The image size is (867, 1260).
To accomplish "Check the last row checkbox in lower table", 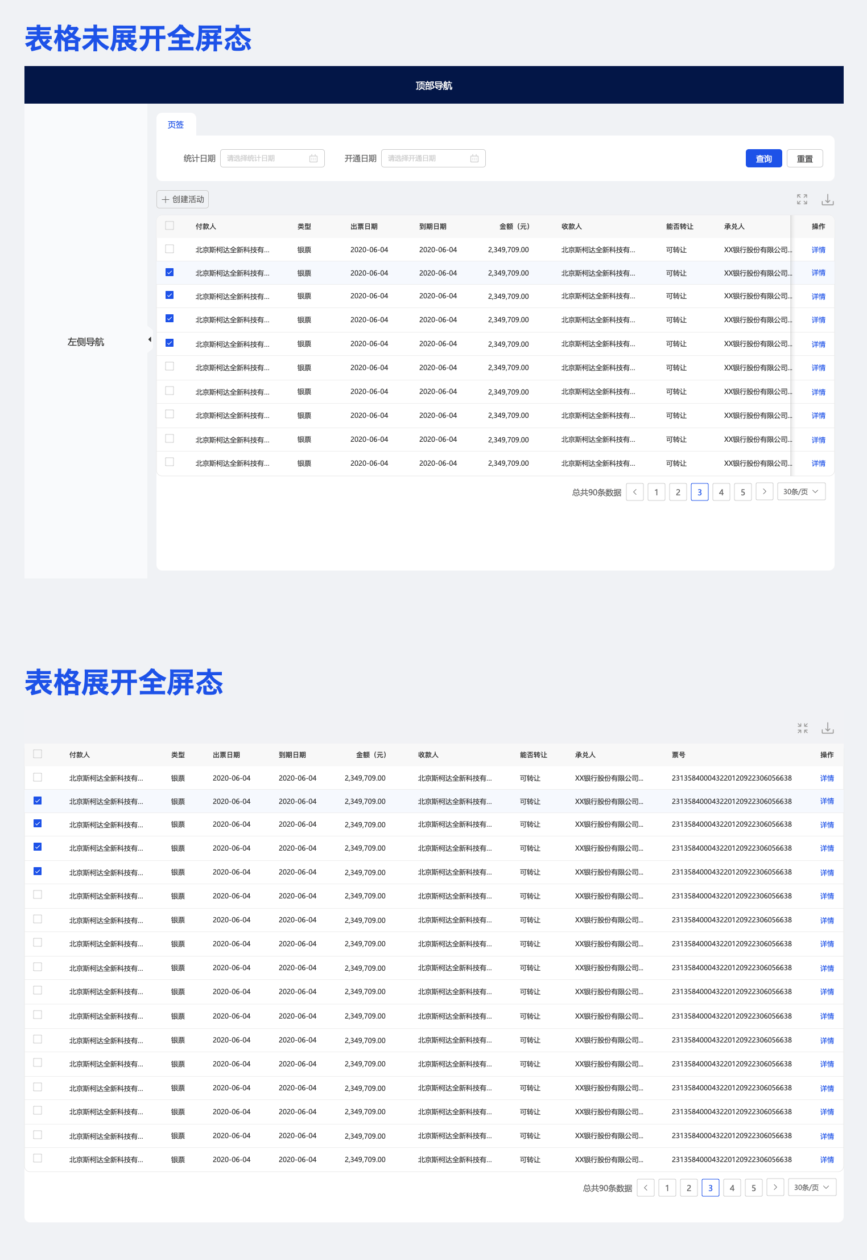I will 38,1158.
